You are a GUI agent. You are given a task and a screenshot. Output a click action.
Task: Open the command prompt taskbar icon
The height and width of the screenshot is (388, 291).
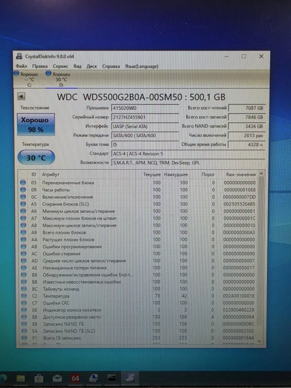111,378
